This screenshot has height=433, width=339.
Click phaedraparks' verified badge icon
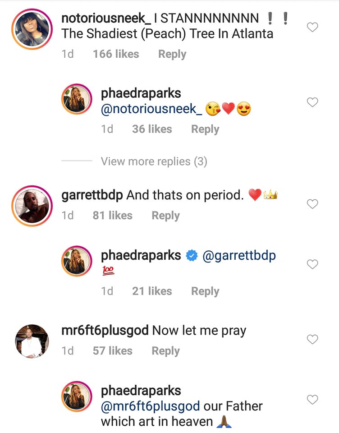192,256
